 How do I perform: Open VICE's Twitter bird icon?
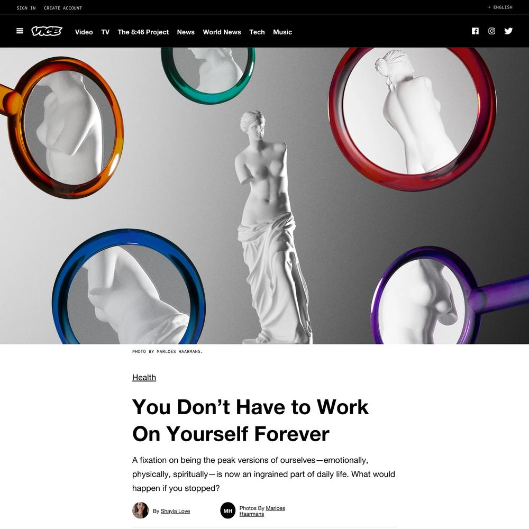point(508,31)
